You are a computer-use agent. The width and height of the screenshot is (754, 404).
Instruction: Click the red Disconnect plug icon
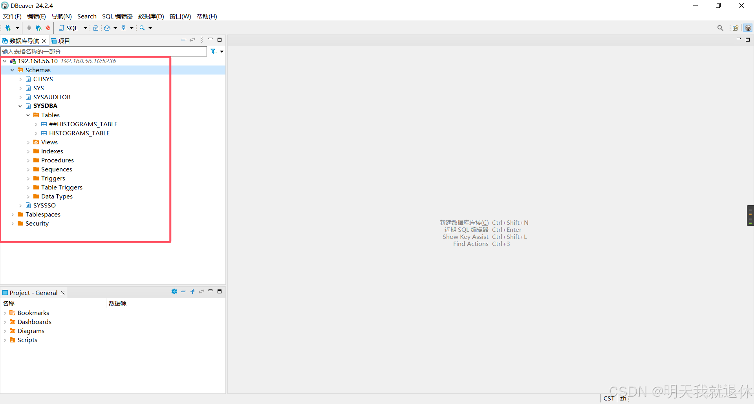click(48, 28)
